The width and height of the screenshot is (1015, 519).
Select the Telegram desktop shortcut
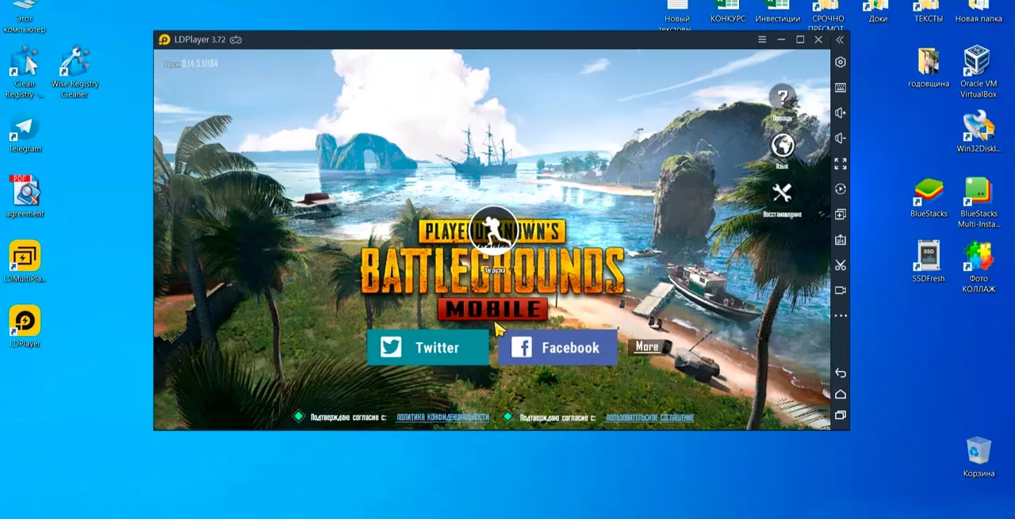(25, 133)
